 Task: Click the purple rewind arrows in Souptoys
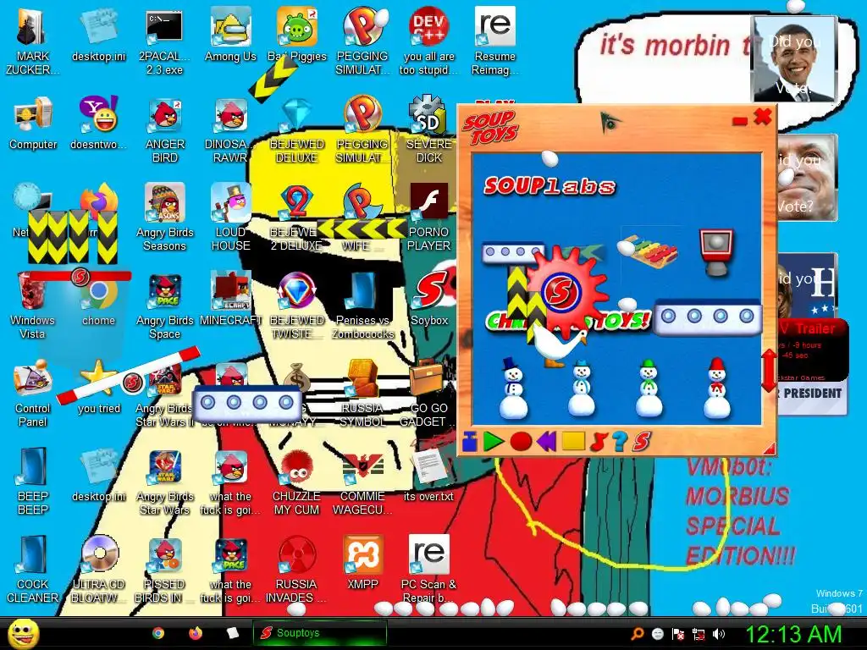pos(546,442)
